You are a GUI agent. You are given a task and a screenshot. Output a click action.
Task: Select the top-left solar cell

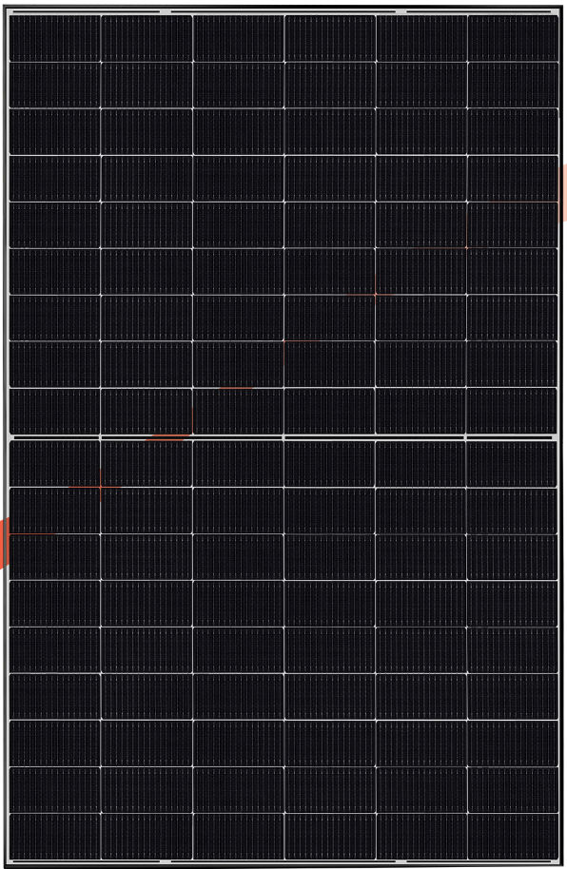55,38
